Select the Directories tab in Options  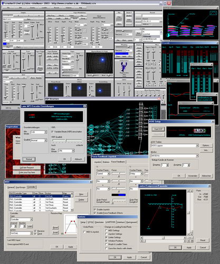[99, 222]
